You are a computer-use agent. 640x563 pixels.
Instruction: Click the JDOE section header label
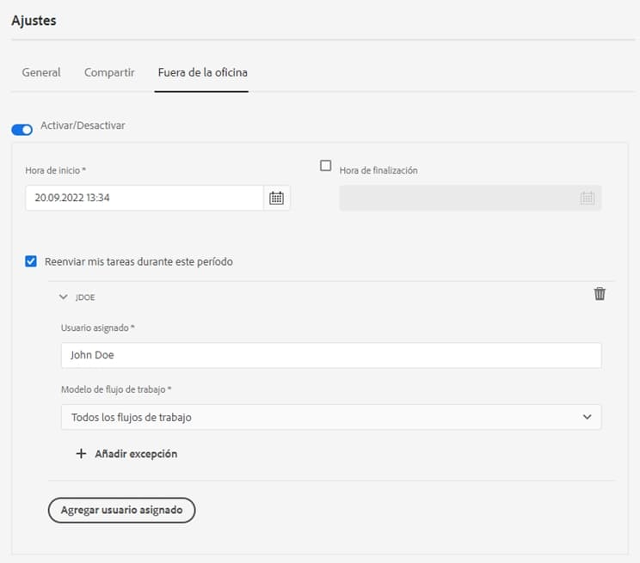click(85, 297)
